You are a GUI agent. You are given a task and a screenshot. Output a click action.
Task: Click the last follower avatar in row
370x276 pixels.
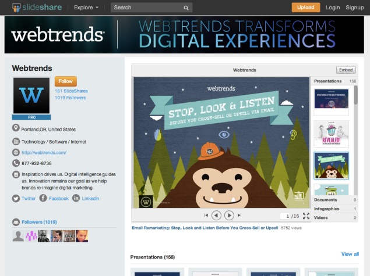[82, 236]
